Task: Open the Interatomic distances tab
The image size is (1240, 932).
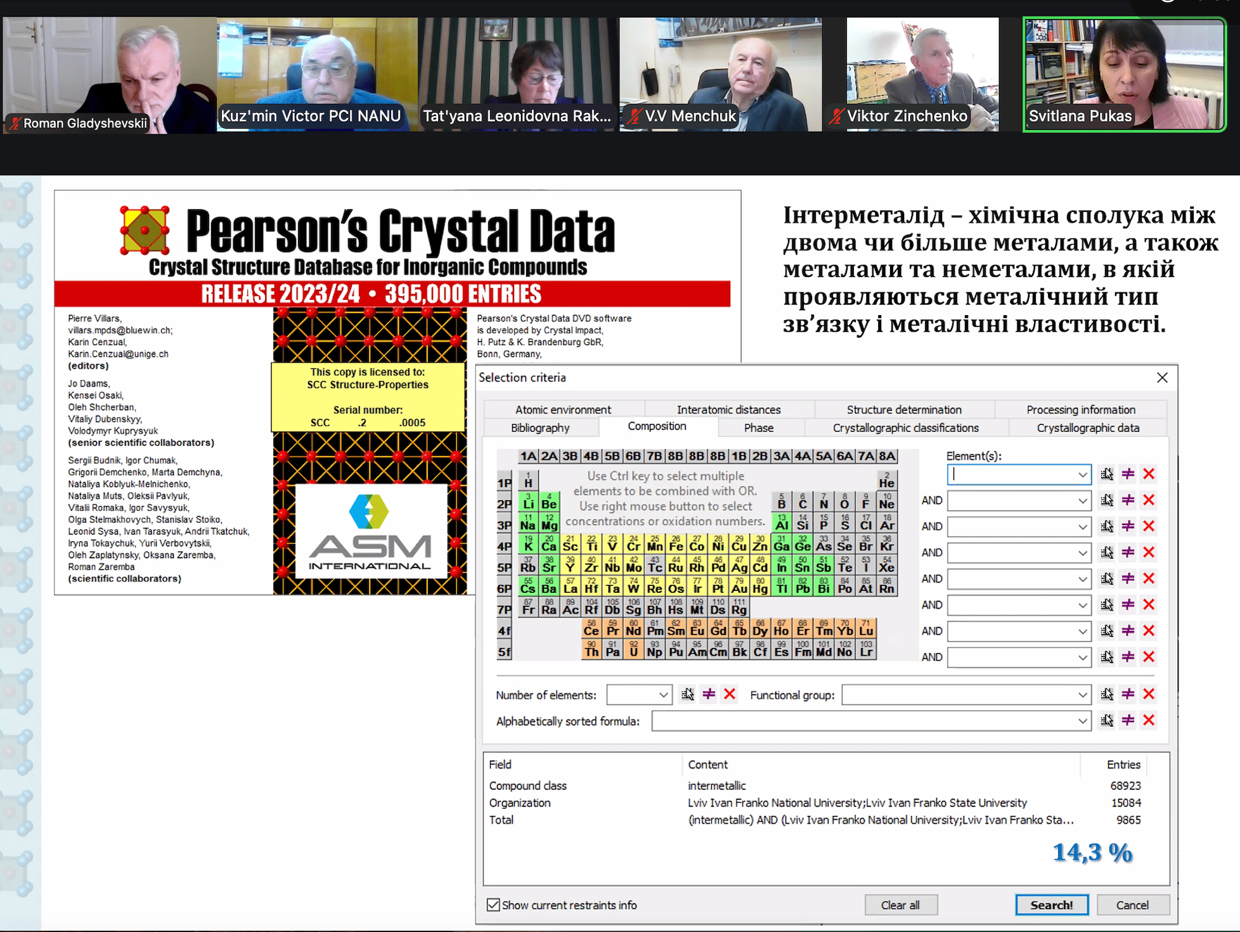Action: click(728, 410)
